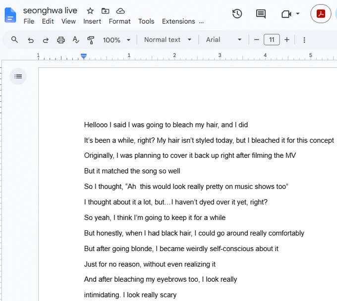Click the font size field showing 11
Viewport: 337px width, 301px height.
tap(272, 40)
